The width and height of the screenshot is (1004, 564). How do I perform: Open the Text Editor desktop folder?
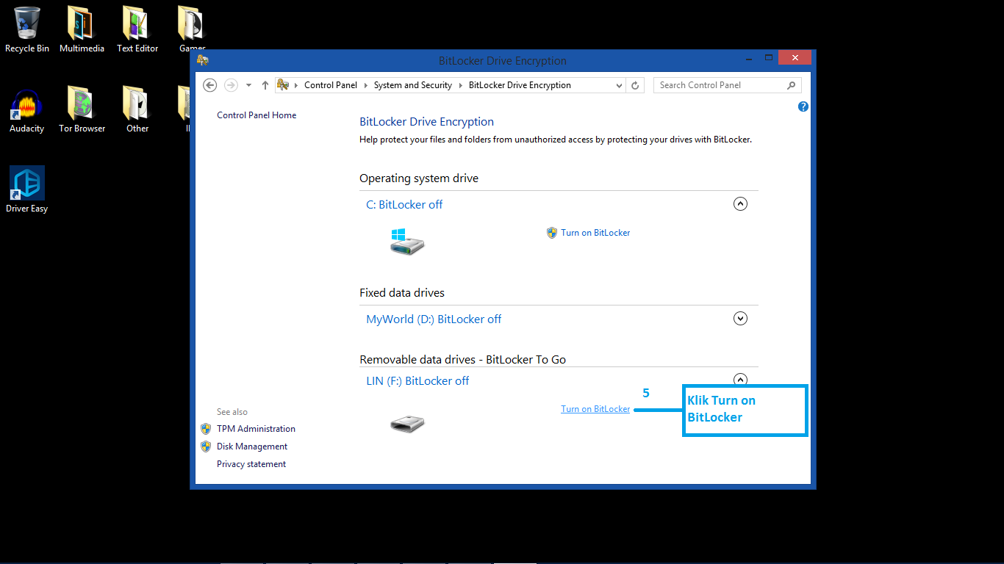click(x=137, y=29)
